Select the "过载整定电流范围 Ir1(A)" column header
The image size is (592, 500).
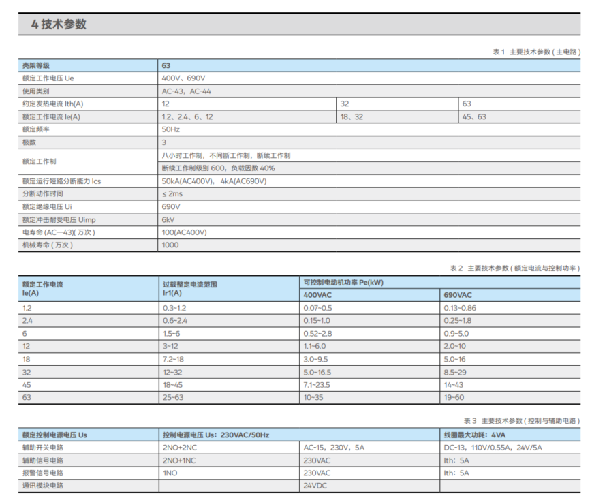(190, 288)
